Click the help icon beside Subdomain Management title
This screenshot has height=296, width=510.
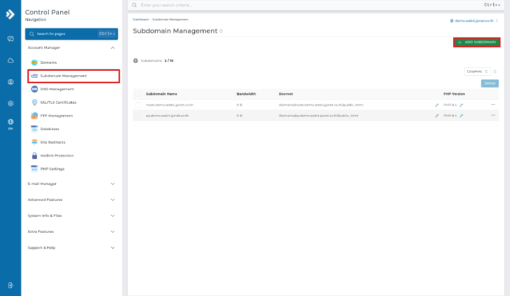pos(221,31)
